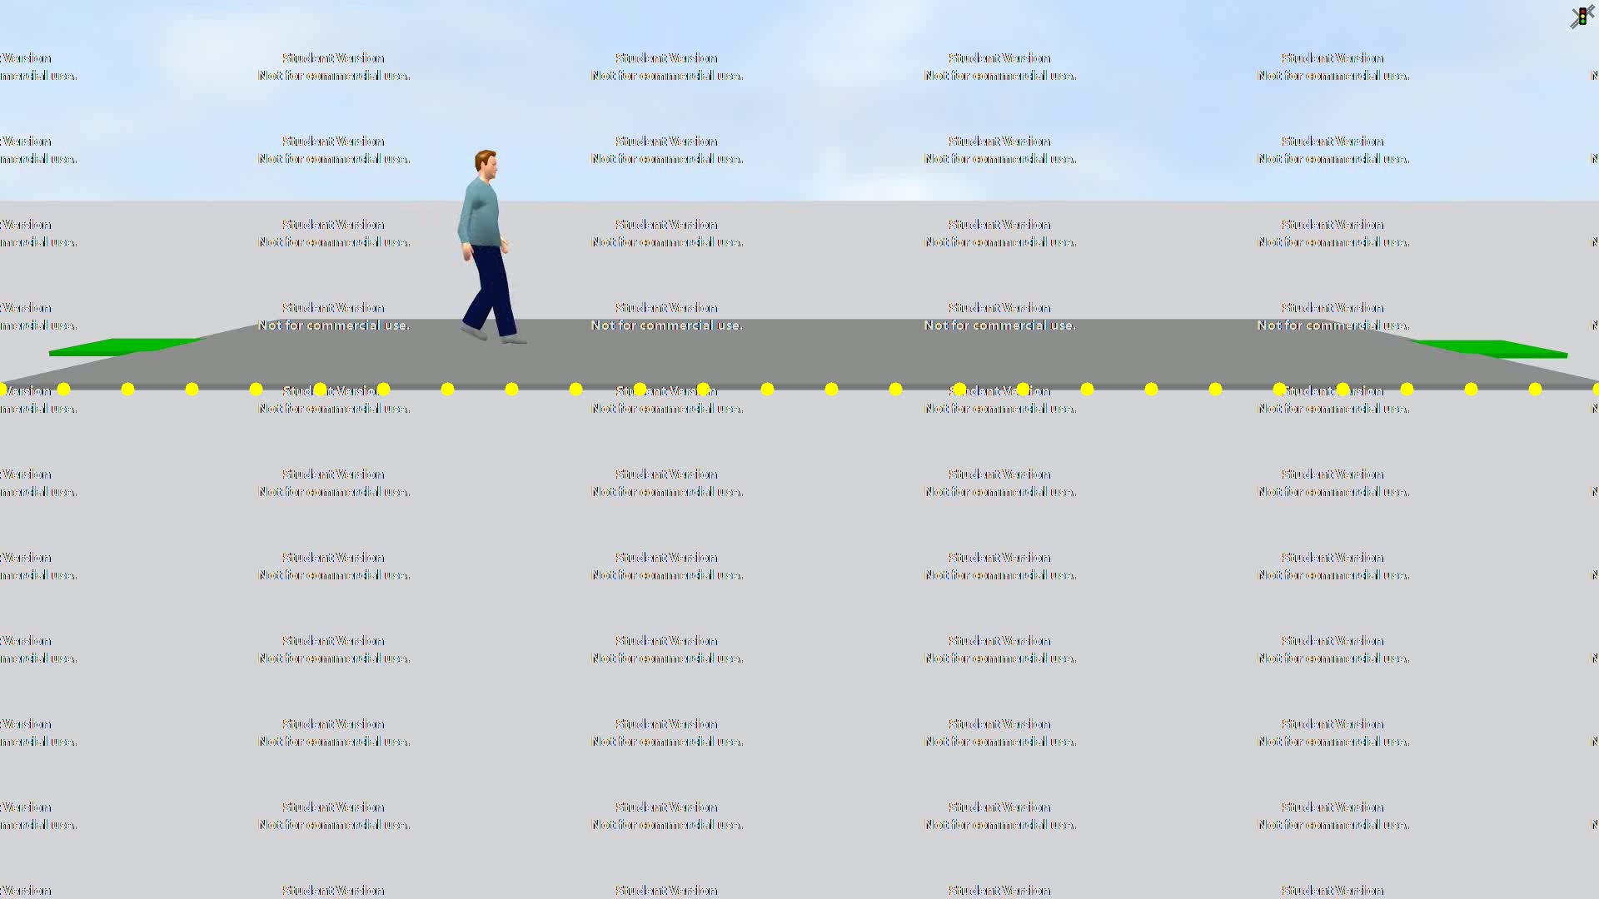The image size is (1599, 899).
Task: Click the yellow light on the traffic signal icon
Action: [1582, 17]
